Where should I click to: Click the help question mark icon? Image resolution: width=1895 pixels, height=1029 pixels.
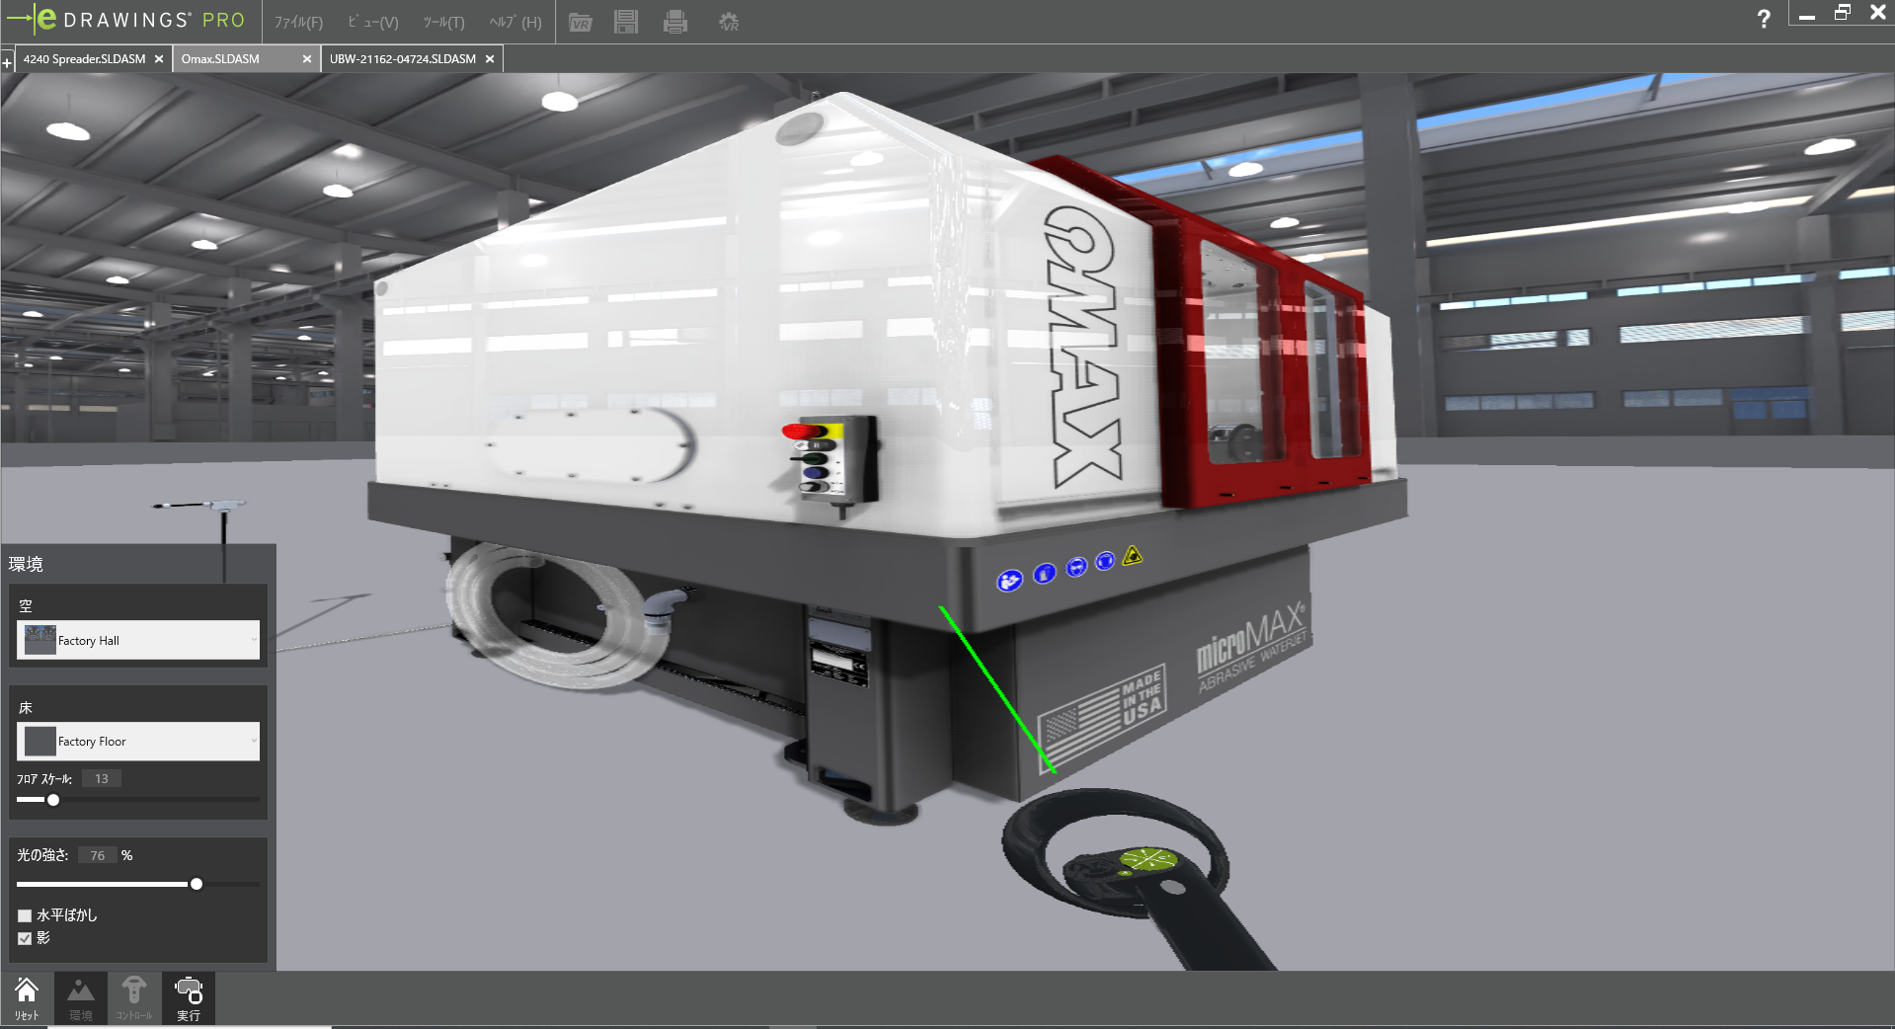[1764, 19]
